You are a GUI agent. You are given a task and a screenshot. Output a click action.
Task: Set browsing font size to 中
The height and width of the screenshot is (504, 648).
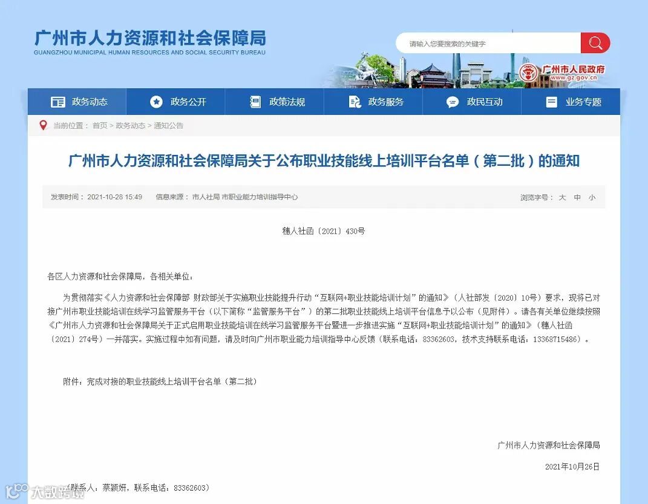(x=577, y=197)
